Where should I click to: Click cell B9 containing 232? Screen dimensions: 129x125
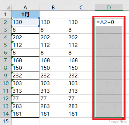coord(53,75)
